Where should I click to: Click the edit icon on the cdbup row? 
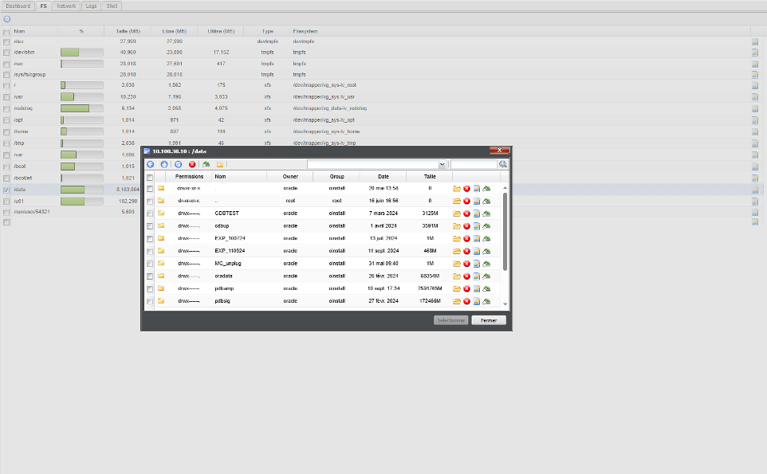pos(476,225)
